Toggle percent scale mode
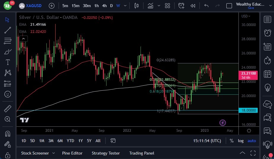274x159 pixels. pos(231,141)
